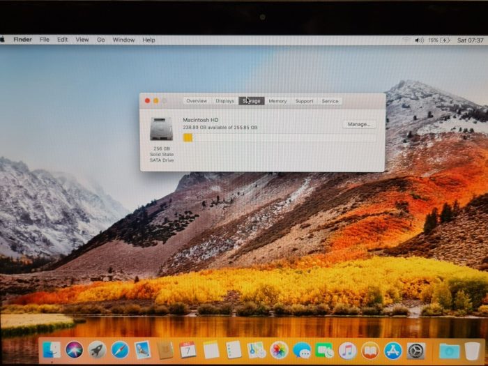Click the 15% battery status
Viewport: 488px width, 366px height.
439,40
